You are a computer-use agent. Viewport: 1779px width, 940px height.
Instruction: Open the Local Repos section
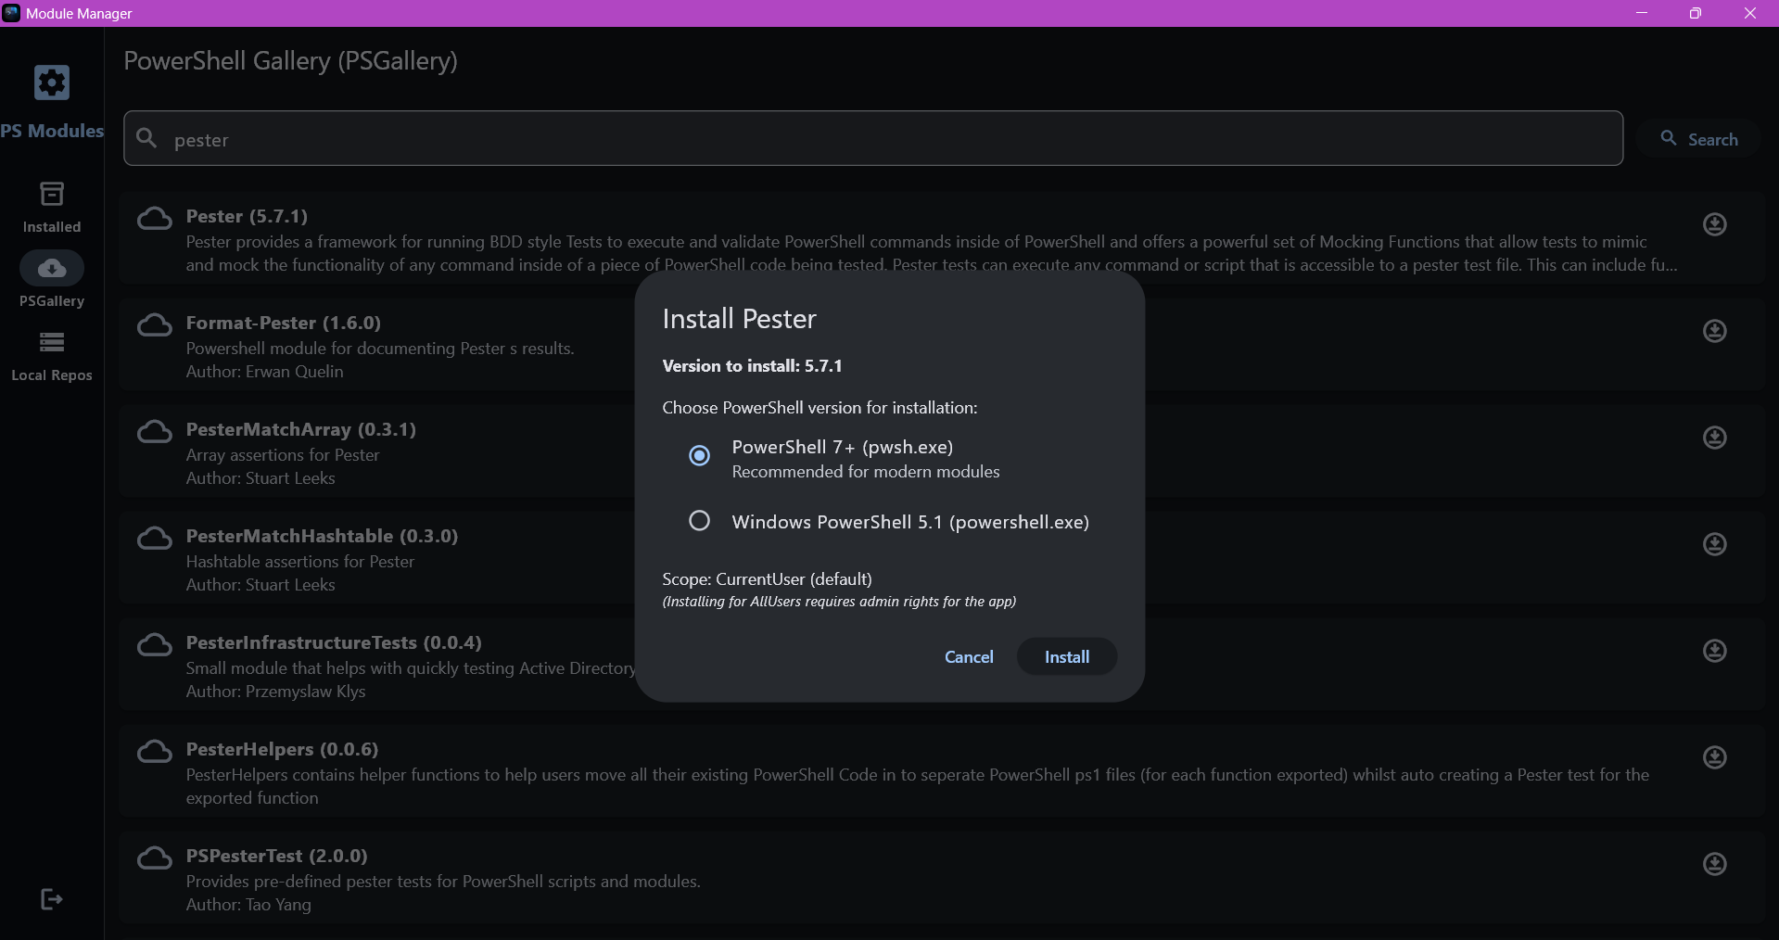coord(52,356)
